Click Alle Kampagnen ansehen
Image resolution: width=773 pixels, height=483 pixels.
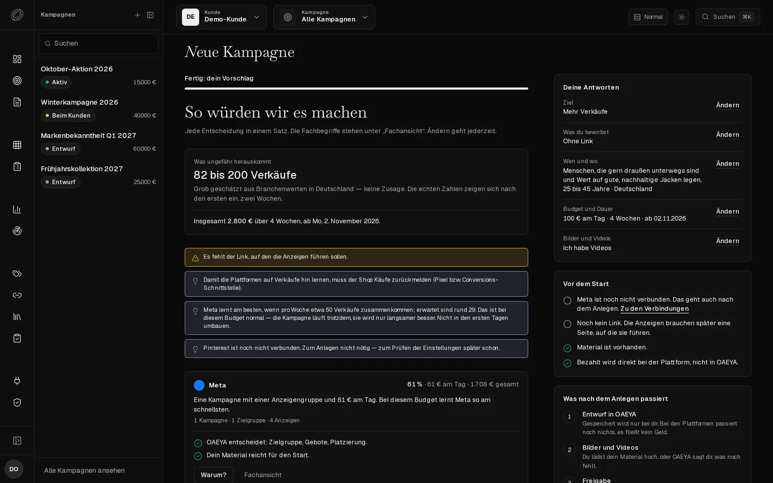tap(85, 470)
